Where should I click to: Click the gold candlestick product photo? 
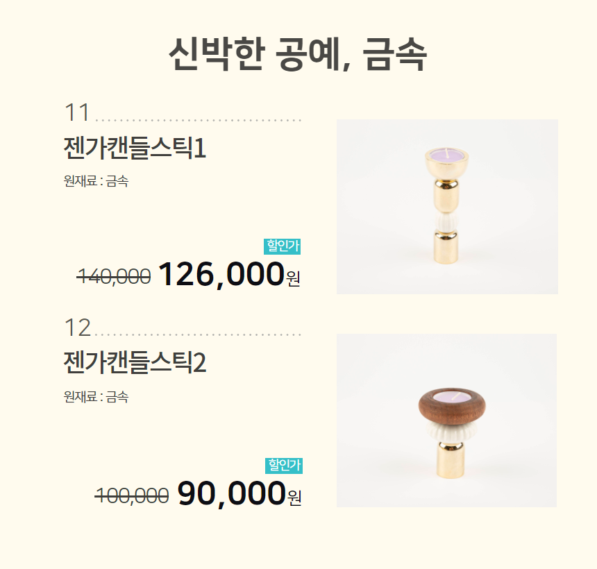[447, 207]
